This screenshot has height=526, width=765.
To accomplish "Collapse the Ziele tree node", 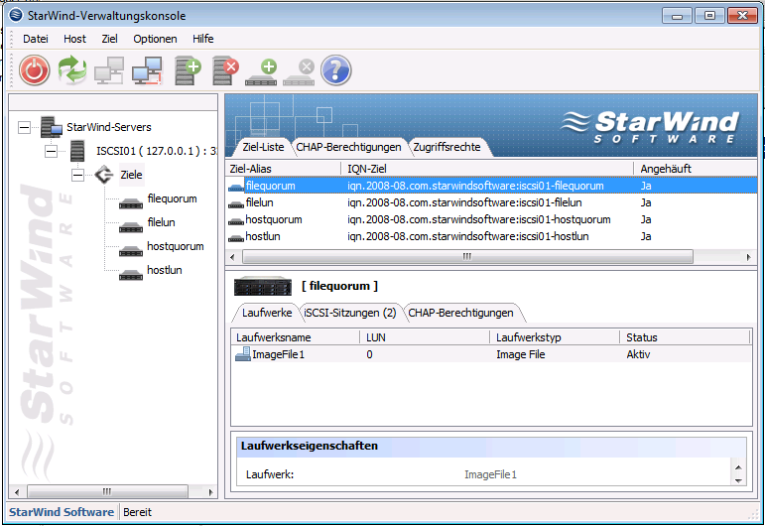I will tap(77, 176).
